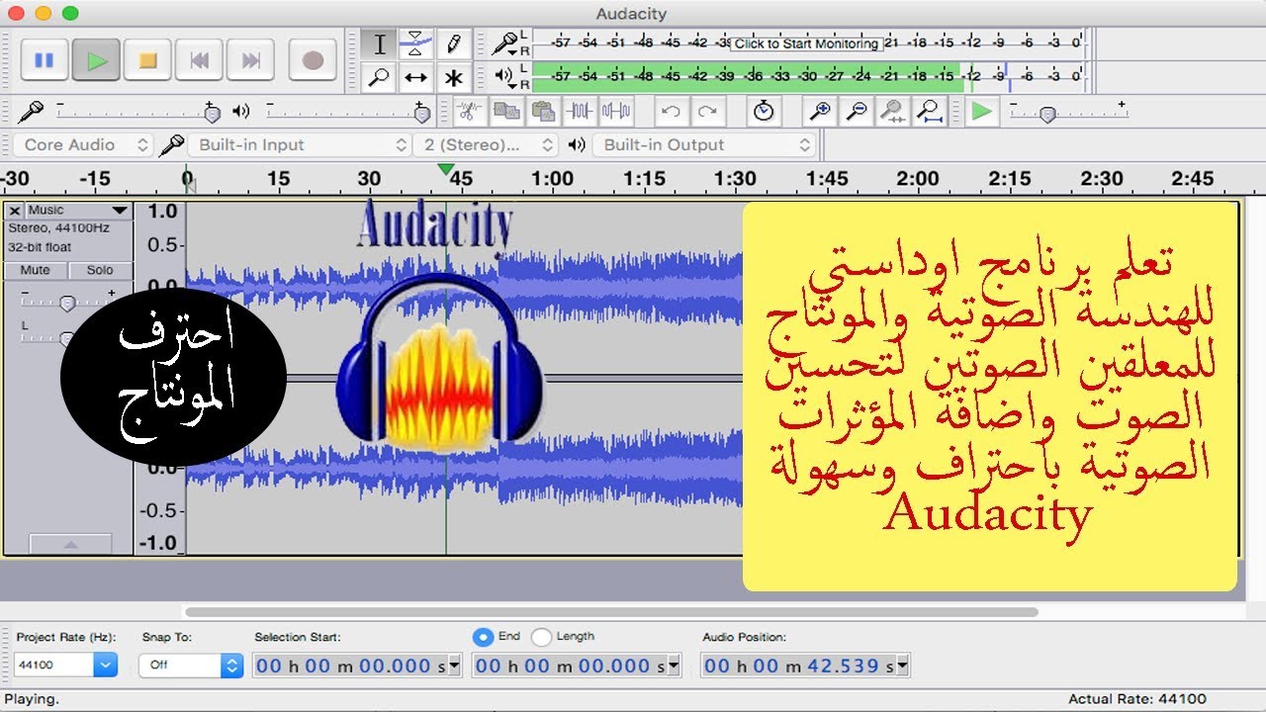Click 'Actual Rate: 44100' status text

pyautogui.click(x=1137, y=699)
